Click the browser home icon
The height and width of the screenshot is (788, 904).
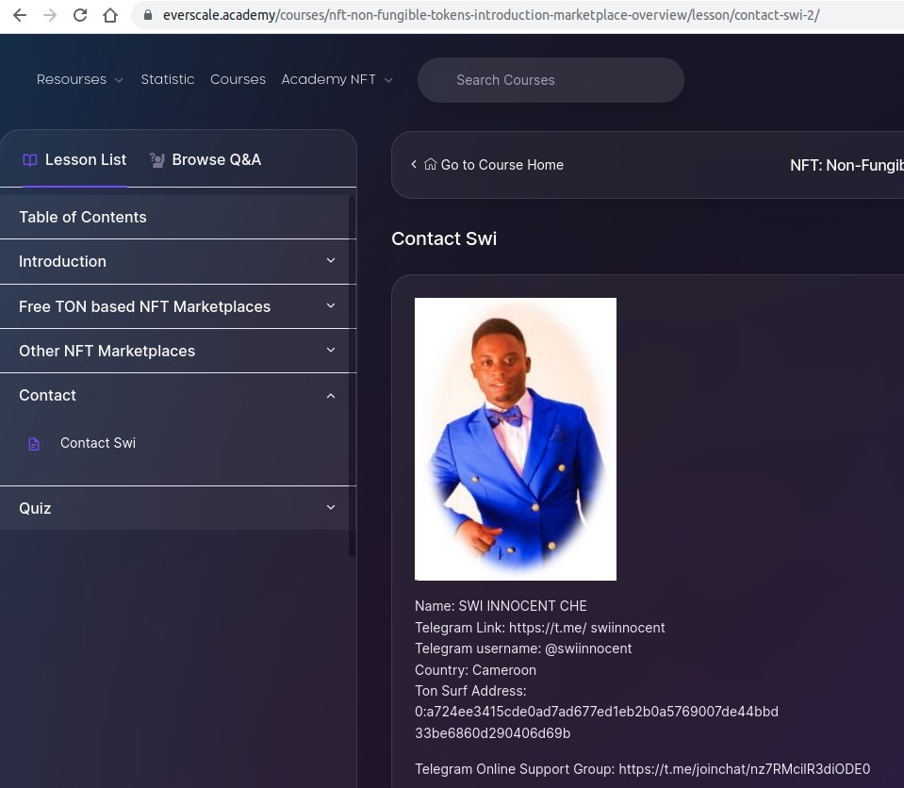[x=110, y=16]
